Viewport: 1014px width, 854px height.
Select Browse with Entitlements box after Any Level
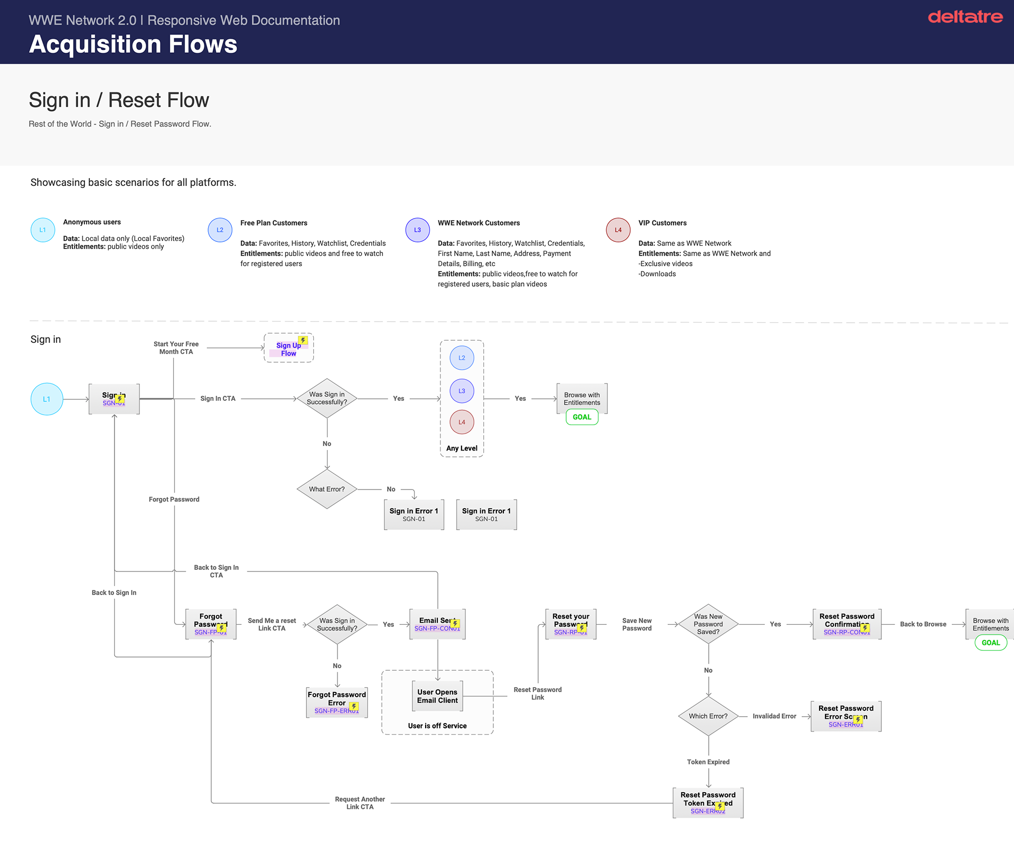tap(582, 399)
